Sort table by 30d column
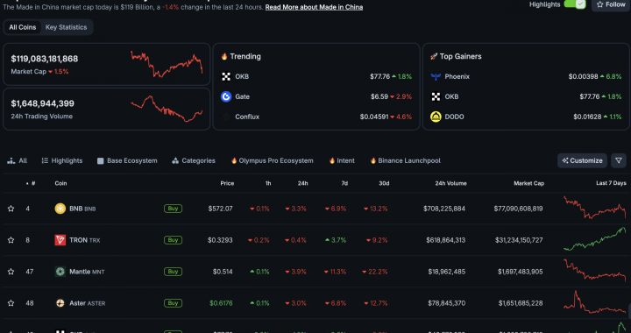Viewport: 631px width, 333px height. point(384,183)
